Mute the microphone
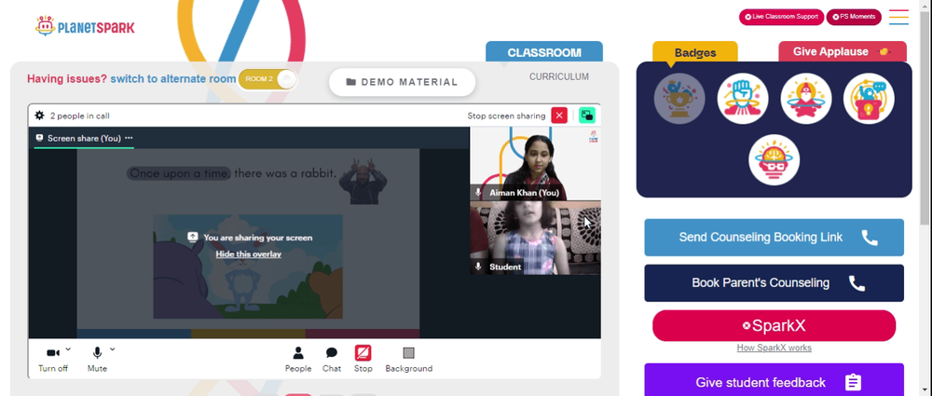 97,359
